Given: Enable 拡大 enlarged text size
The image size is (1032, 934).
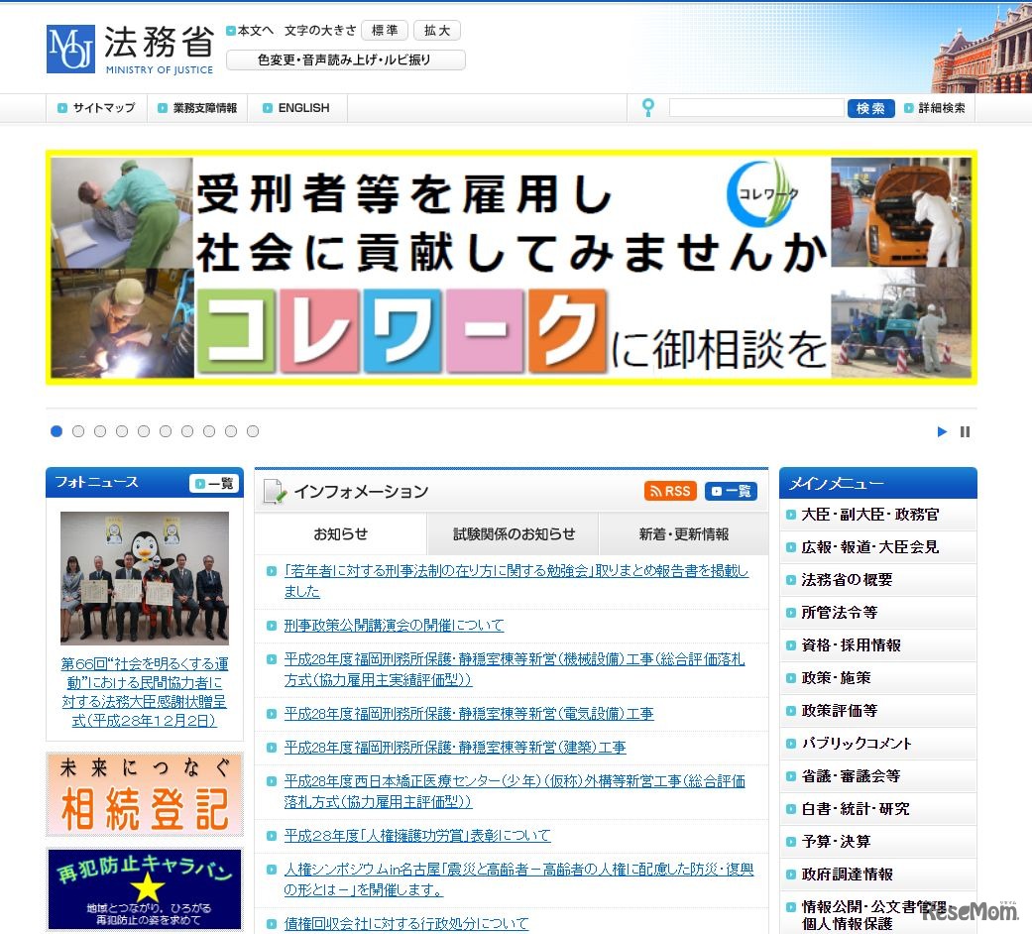Looking at the screenshot, I should pos(437,30).
